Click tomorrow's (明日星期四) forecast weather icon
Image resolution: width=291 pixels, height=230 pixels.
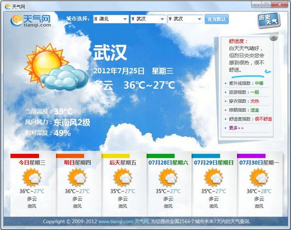coord(77,178)
